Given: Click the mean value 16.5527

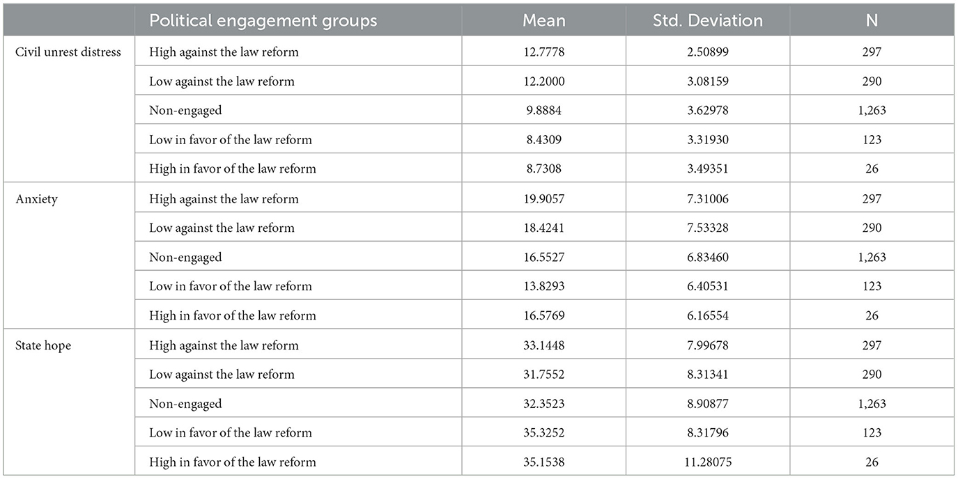Looking at the screenshot, I should coord(544,257).
